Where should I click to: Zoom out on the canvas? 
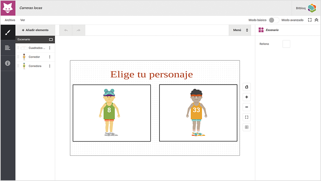point(247,107)
